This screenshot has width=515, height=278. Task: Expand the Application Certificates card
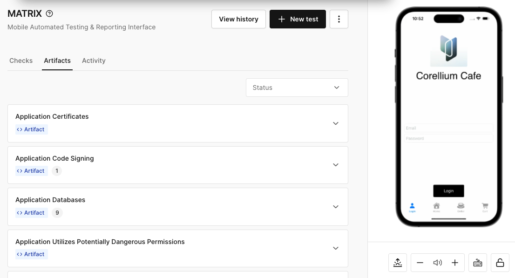[x=336, y=123]
